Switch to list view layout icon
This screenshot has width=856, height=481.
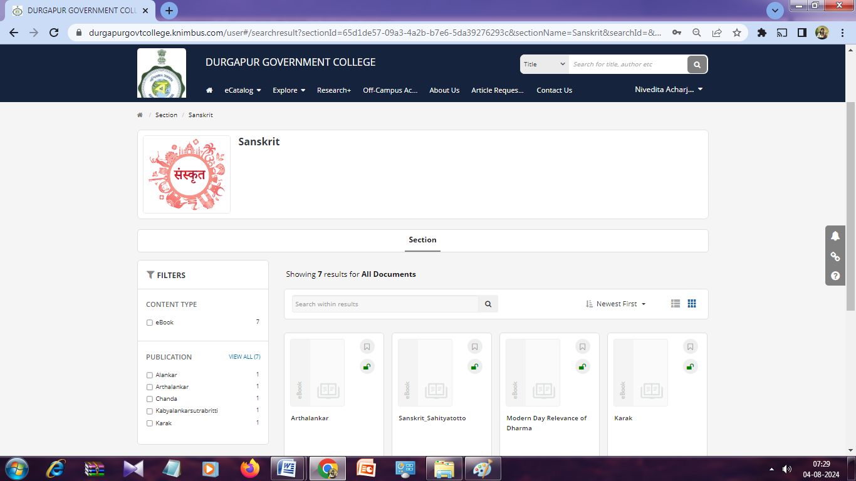(x=675, y=304)
